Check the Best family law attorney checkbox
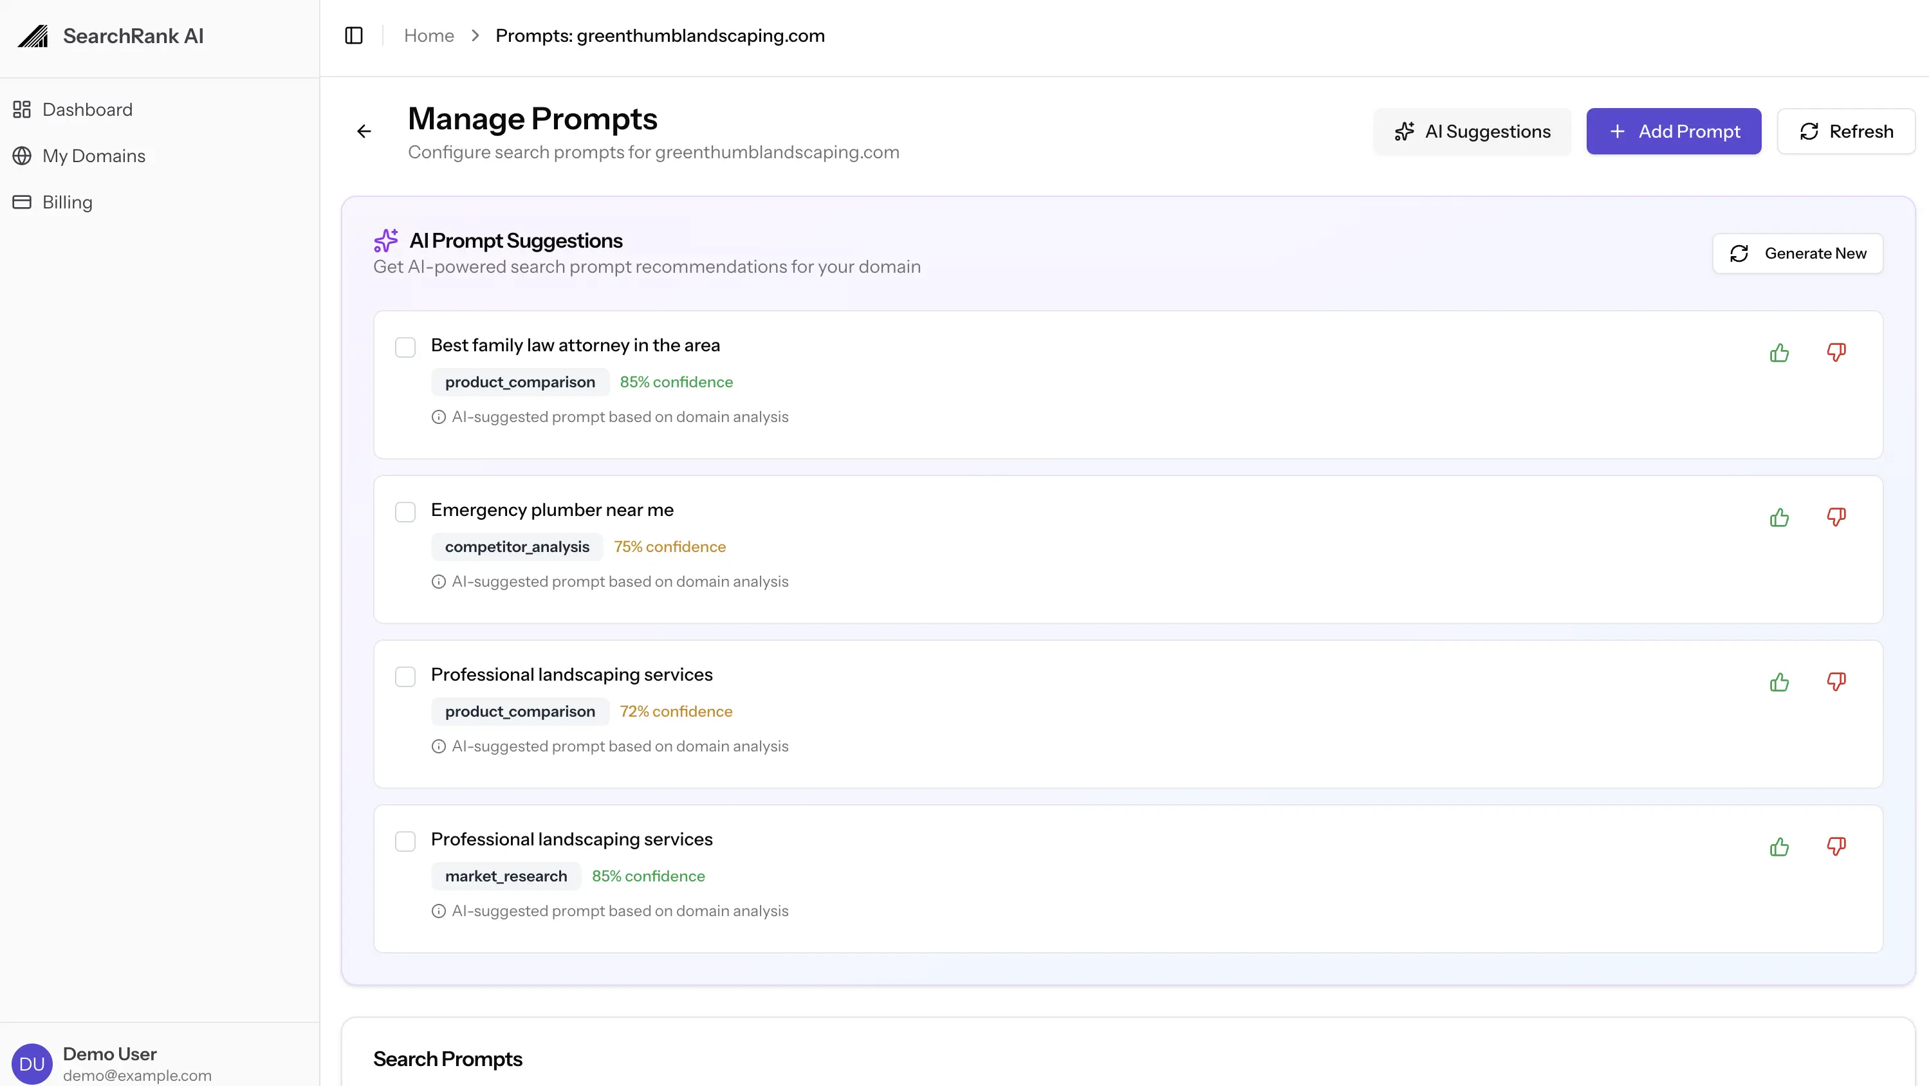1929x1086 pixels. [405, 347]
